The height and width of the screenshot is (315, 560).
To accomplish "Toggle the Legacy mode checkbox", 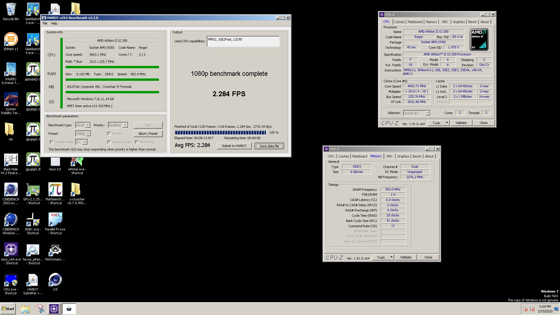I will 109,142.
